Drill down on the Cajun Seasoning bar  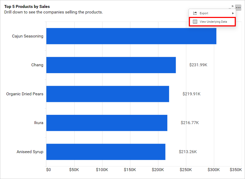131,36
